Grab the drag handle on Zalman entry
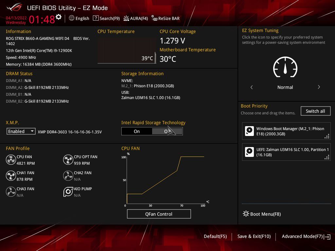The width and height of the screenshot is (335, 251). (x=327, y=157)
